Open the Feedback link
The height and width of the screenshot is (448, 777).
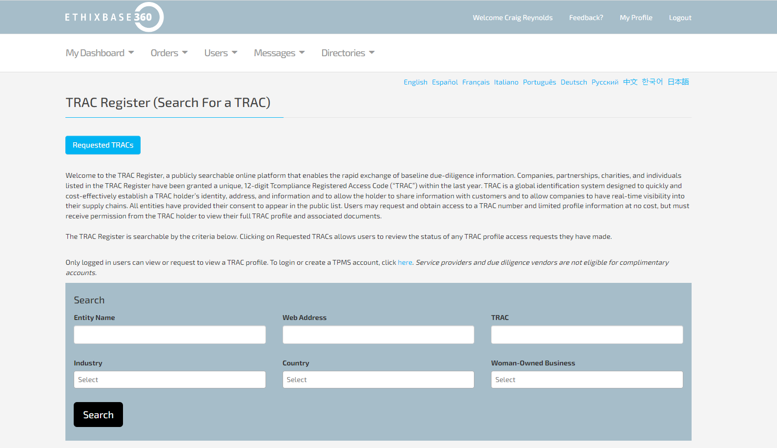pyautogui.click(x=586, y=18)
